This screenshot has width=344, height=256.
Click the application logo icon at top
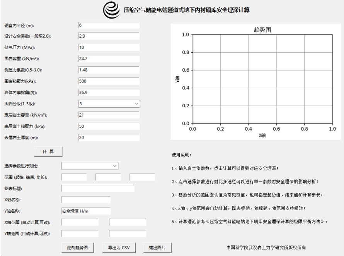[x=111, y=10]
